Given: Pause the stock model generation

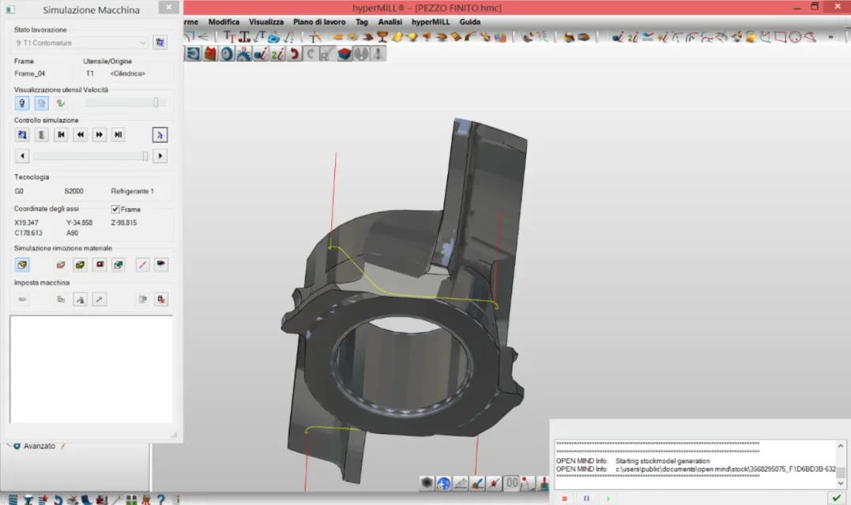Looking at the screenshot, I should (x=586, y=498).
